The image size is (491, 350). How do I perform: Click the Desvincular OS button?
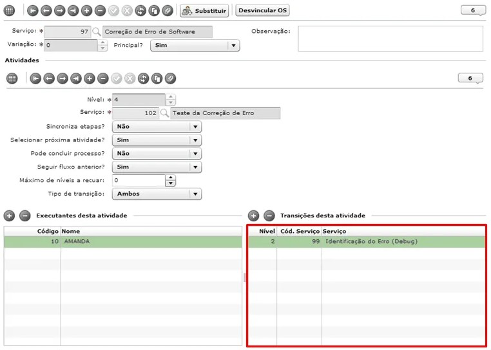pyautogui.click(x=262, y=10)
